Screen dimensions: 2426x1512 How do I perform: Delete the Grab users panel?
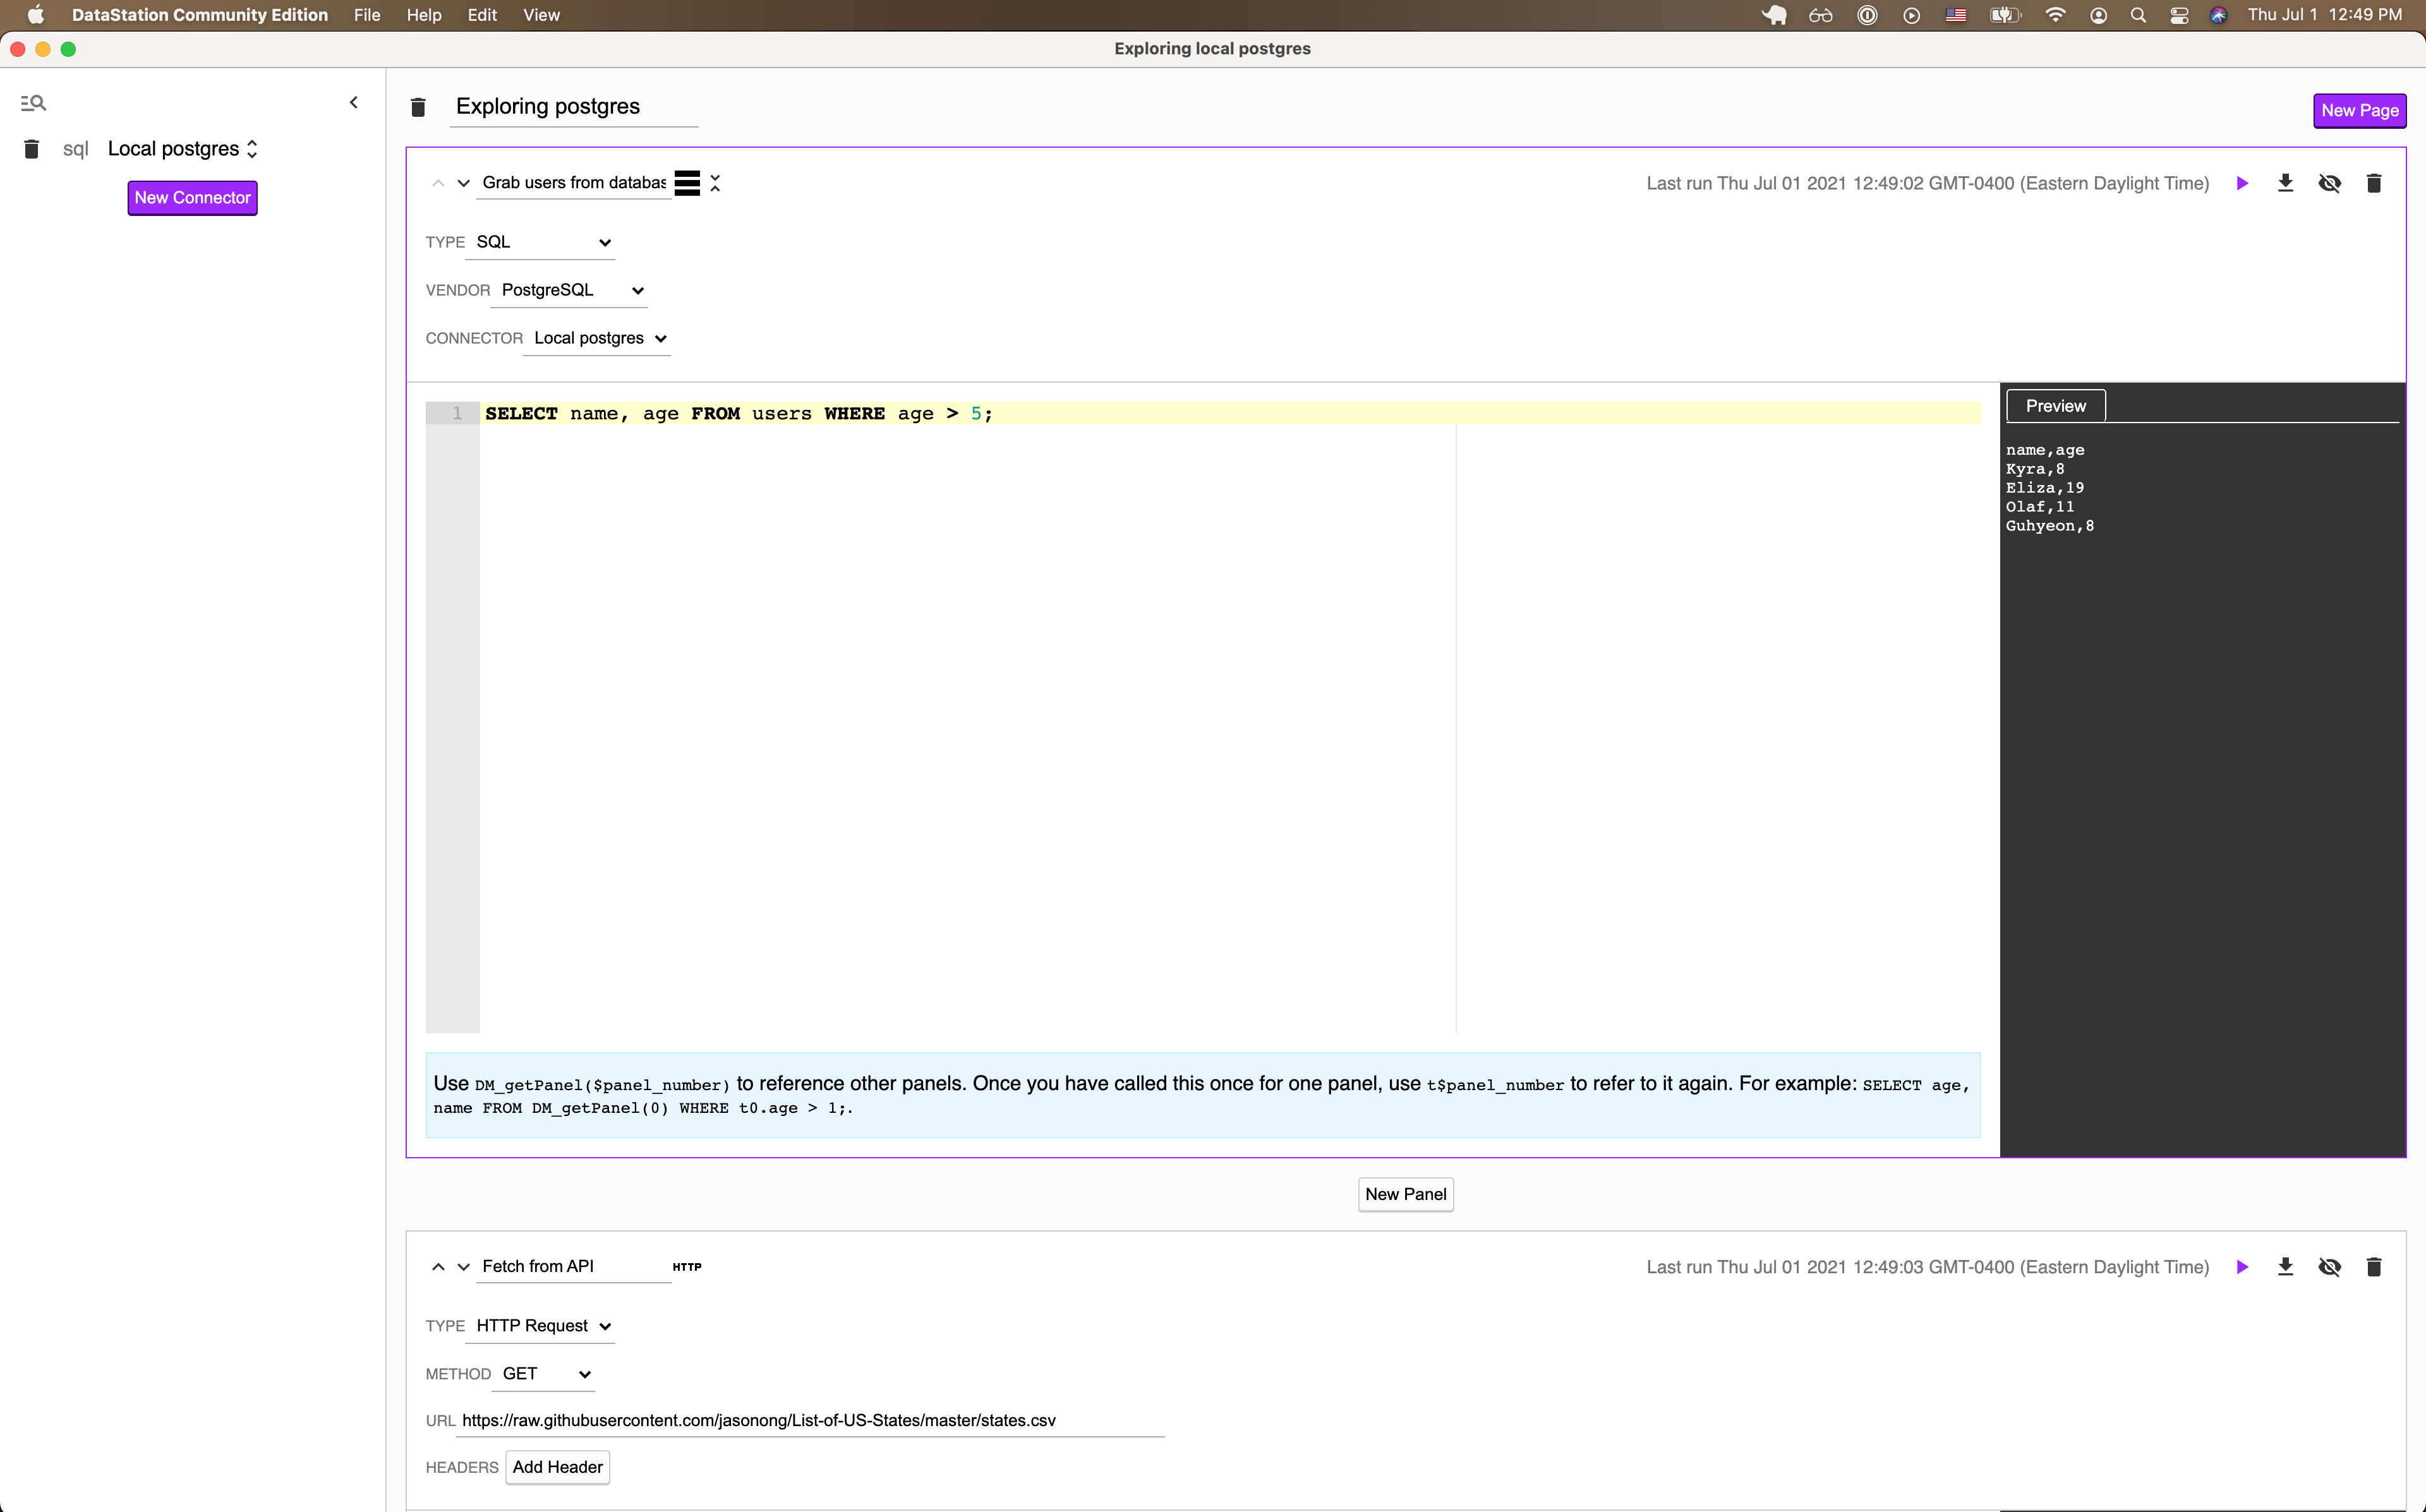pyautogui.click(x=2375, y=183)
